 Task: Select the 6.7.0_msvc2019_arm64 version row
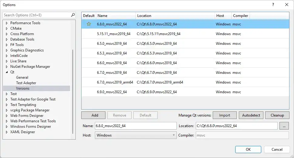(115, 82)
